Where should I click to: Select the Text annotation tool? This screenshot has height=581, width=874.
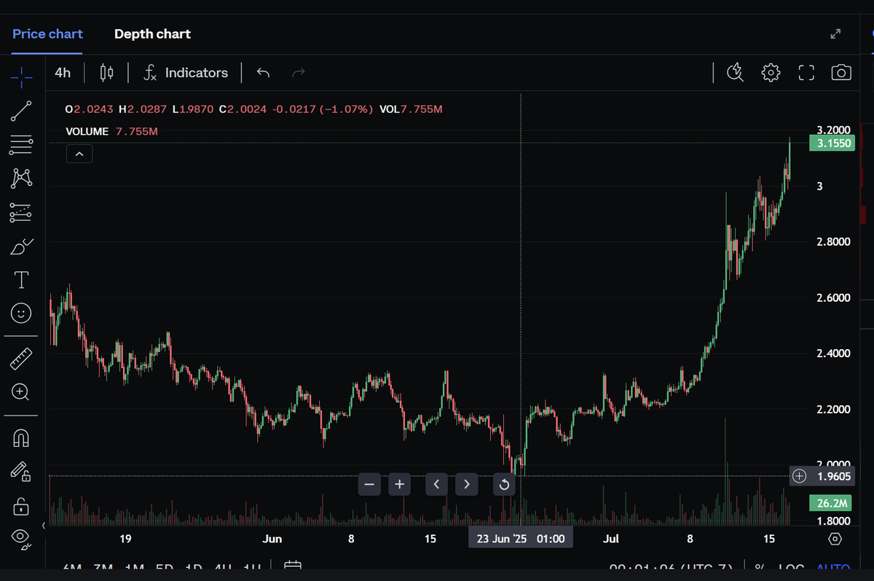20,279
